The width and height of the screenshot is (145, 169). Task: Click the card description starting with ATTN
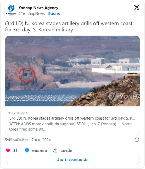tap(70, 127)
